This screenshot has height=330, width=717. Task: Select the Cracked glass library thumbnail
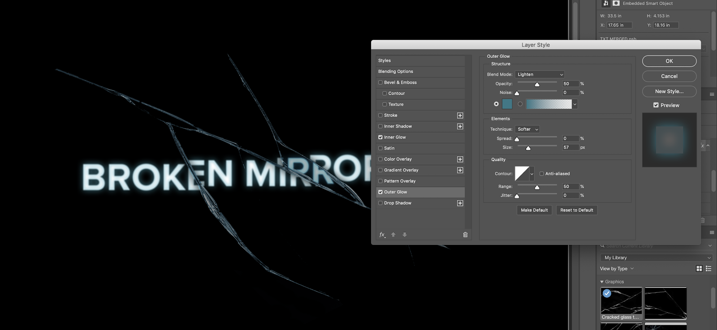pyautogui.click(x=621, y=304)
